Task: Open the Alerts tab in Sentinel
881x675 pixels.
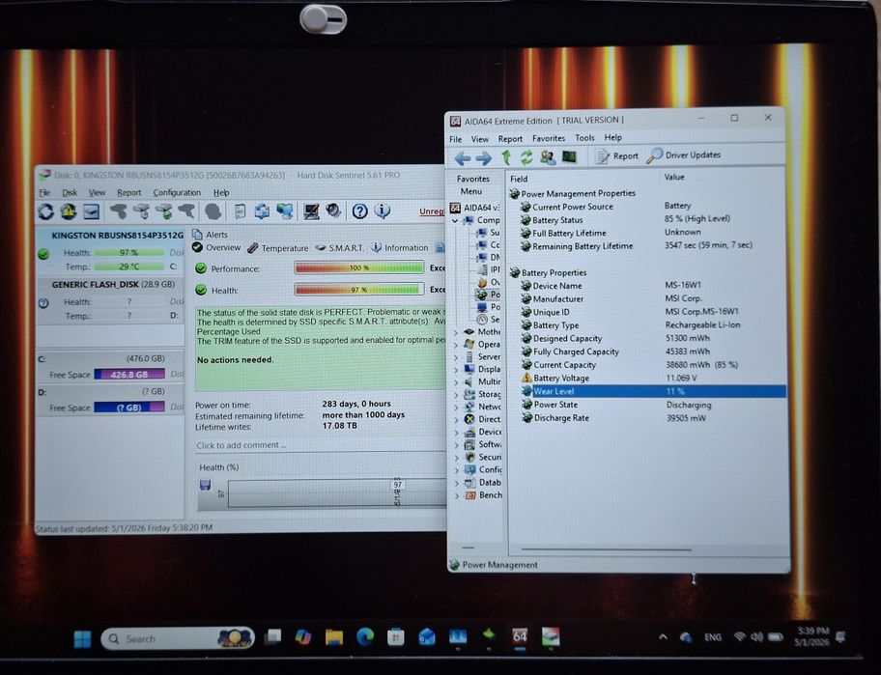Action: [211, 234]
